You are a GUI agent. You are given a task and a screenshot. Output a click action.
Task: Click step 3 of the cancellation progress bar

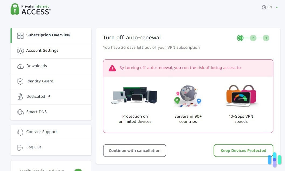(x=266, y=38)
